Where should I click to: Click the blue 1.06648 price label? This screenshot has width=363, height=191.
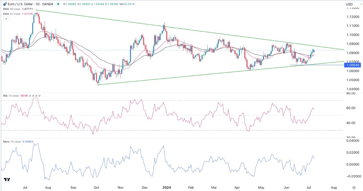click(x=353, y=65)
